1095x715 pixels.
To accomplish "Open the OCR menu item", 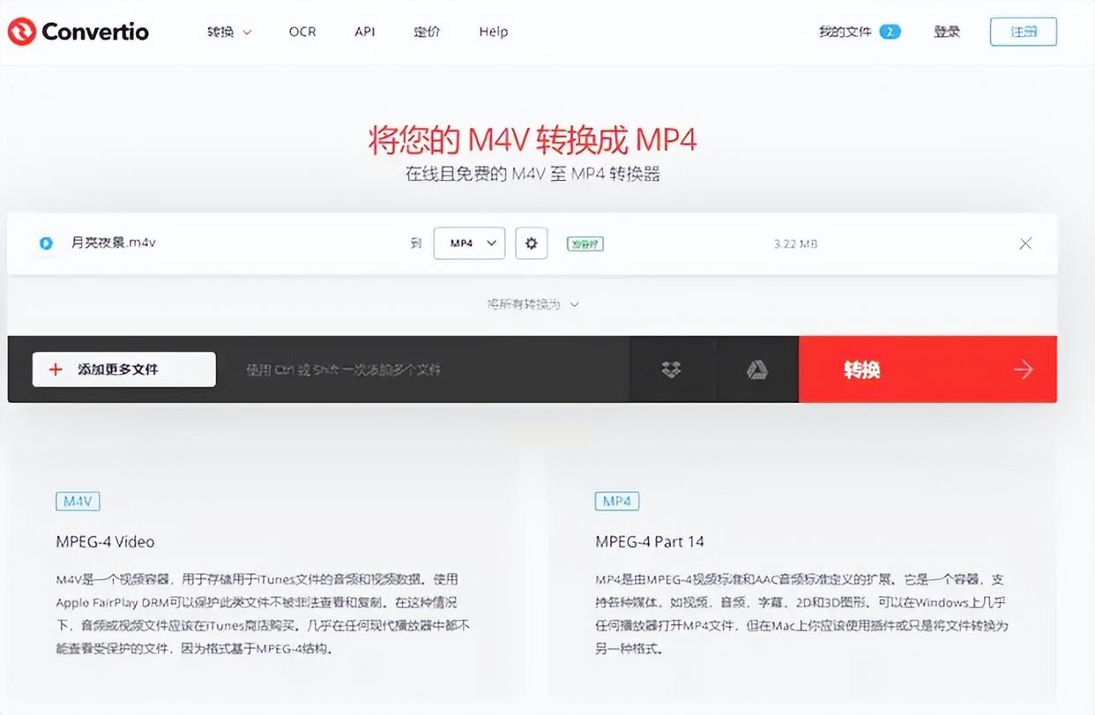I will (302, 32).
